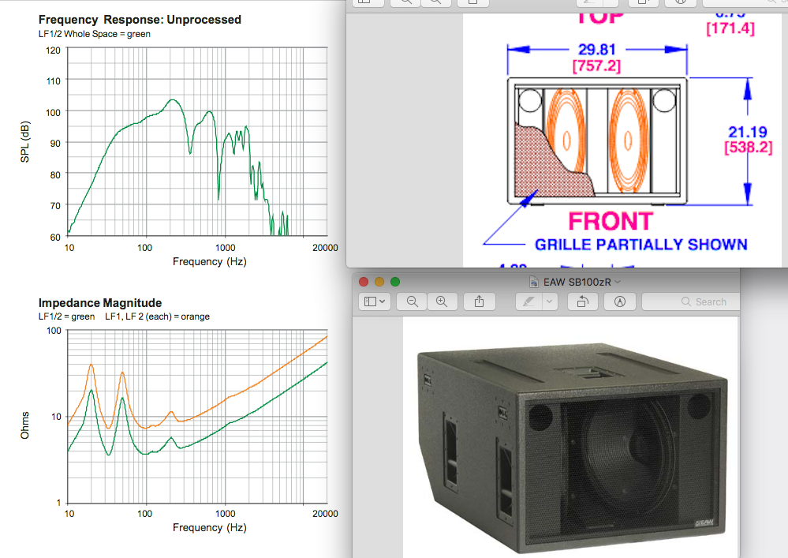
Task: Click the '[757.2]' millimeter dimension
Action: (x=596, y=66)
